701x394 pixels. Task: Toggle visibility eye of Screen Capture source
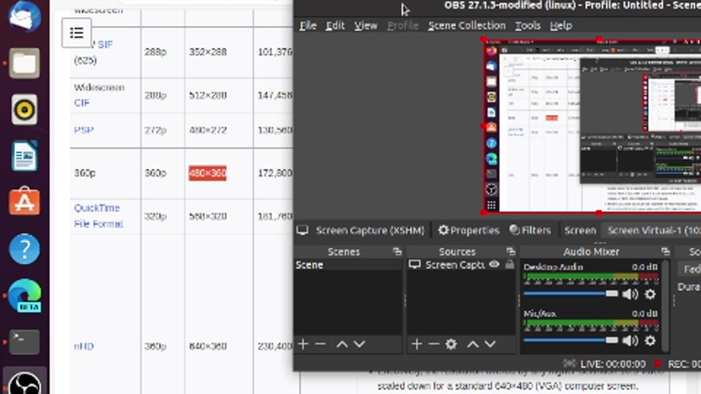pos(494,265)
